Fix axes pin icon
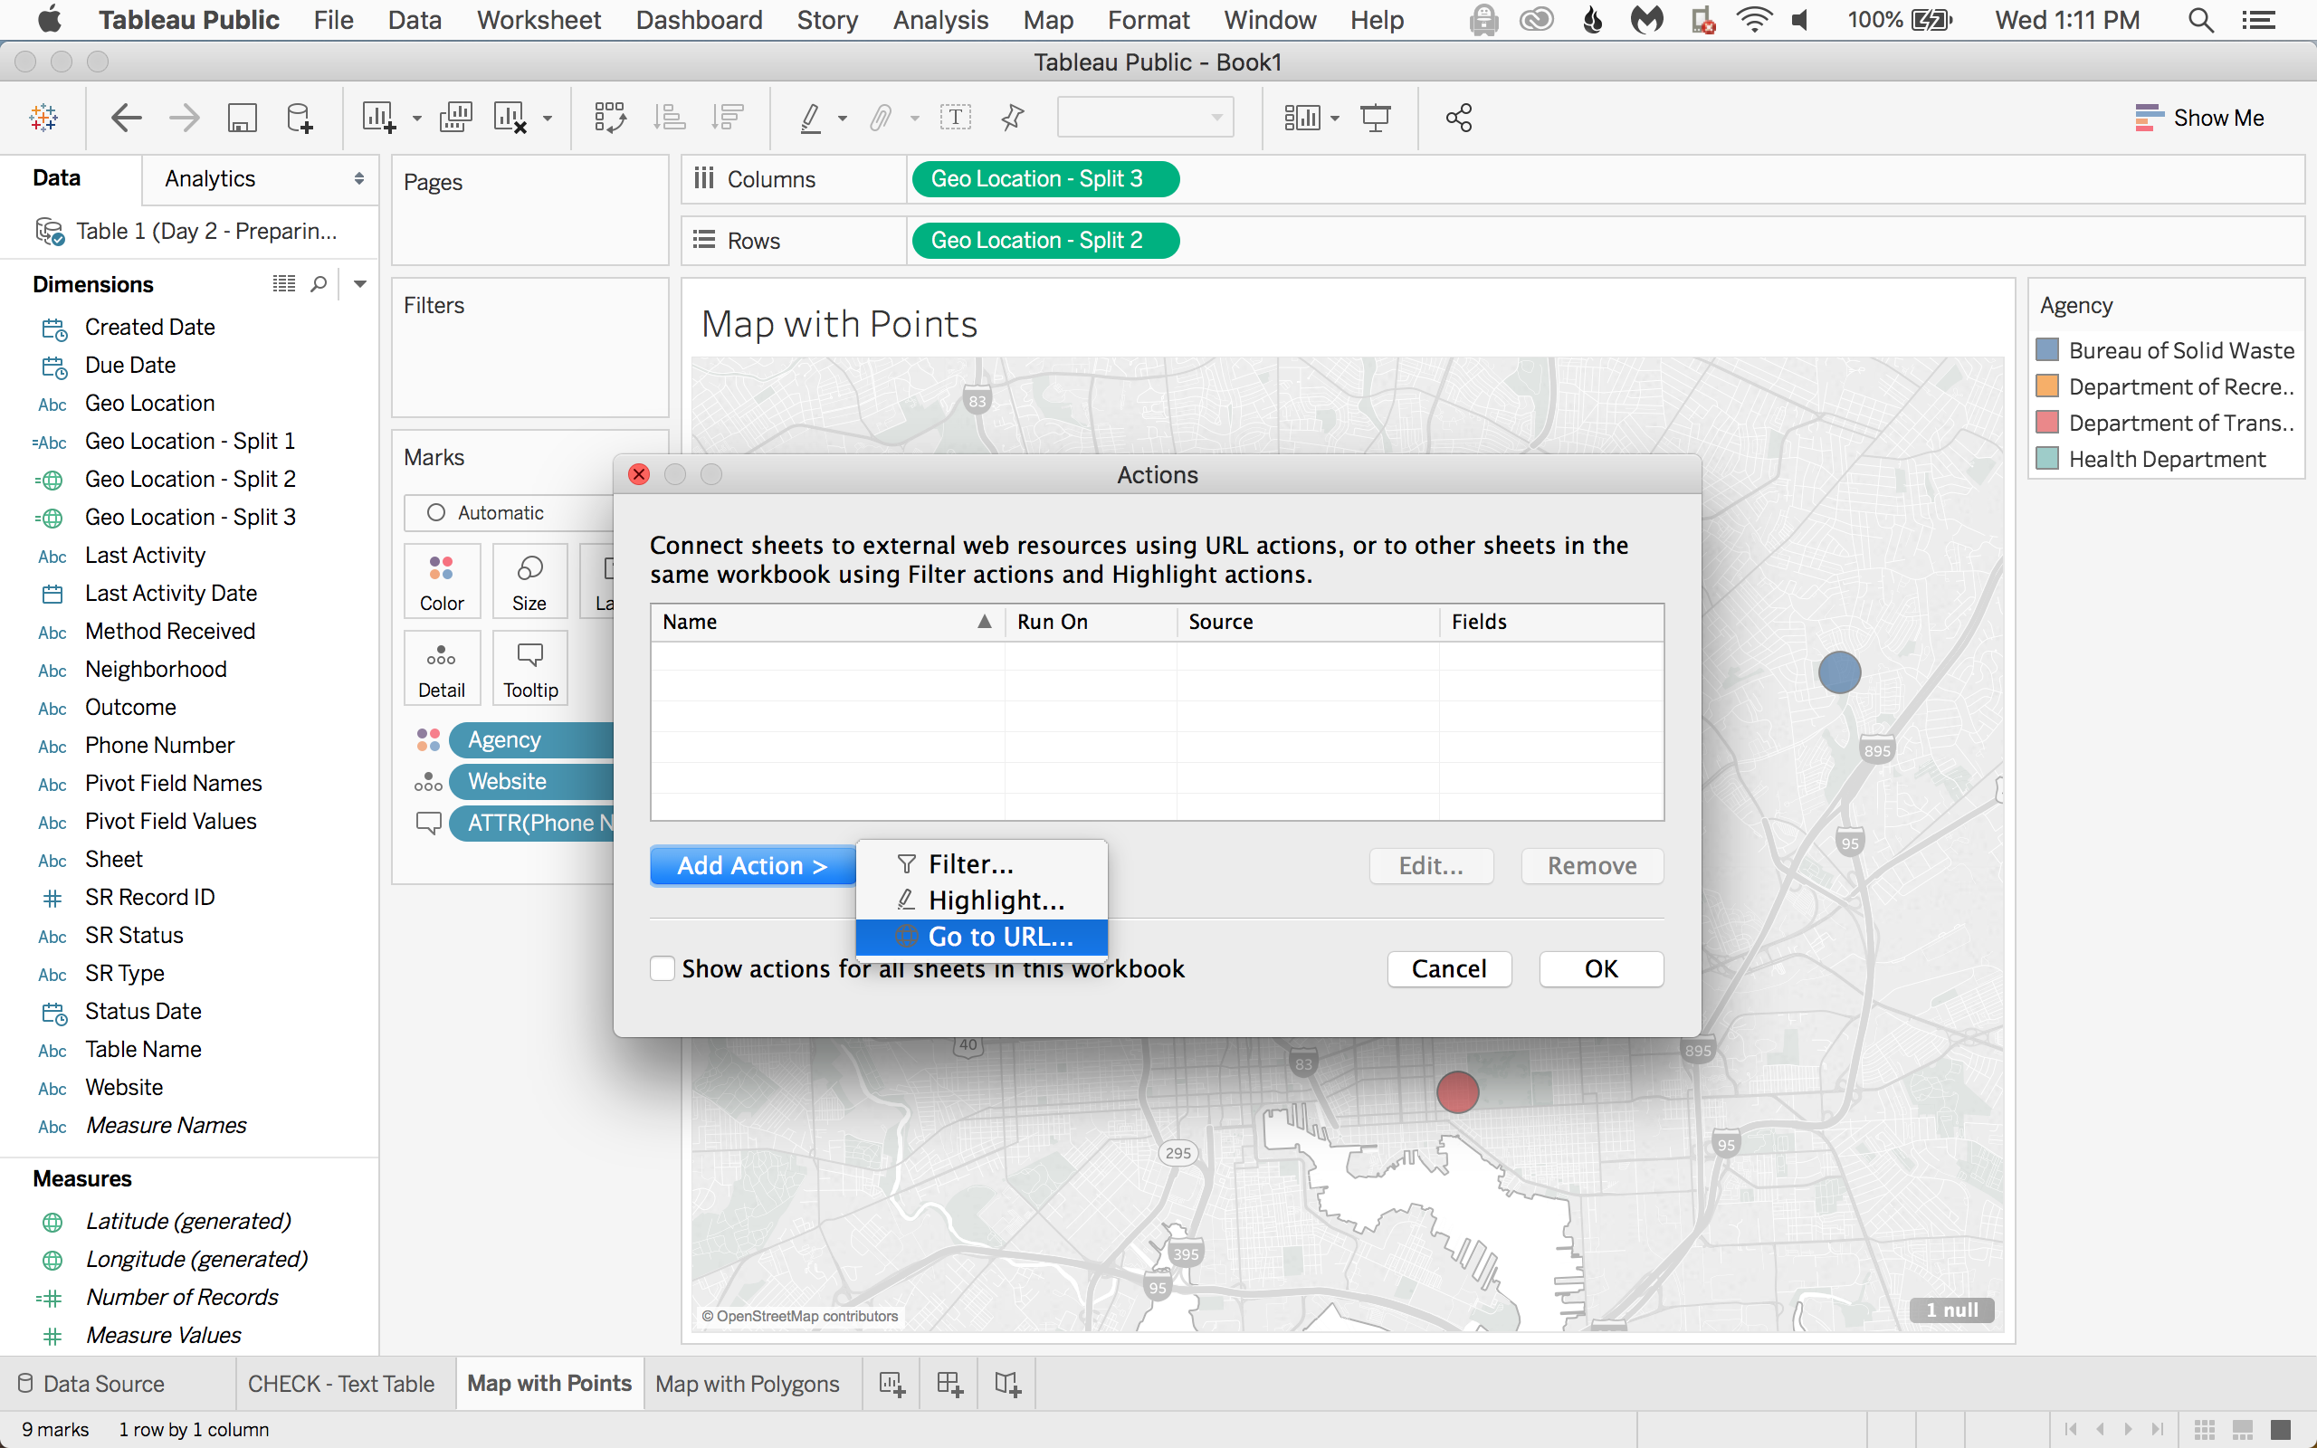2317x1448 pixels. (x=1012, y=118)
